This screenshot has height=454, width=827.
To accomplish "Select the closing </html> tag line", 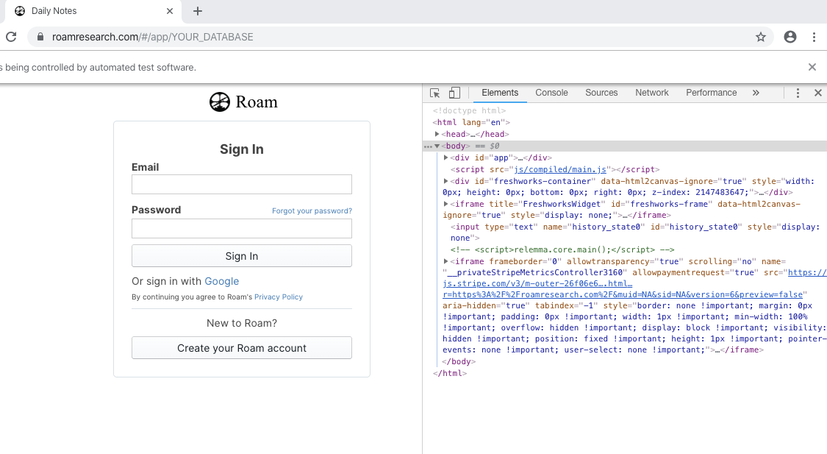I will (450, 373).
